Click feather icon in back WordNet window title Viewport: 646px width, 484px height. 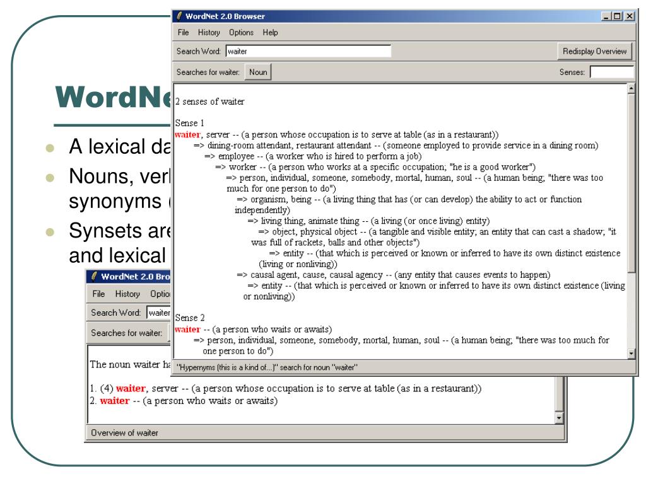click(94, 276)
